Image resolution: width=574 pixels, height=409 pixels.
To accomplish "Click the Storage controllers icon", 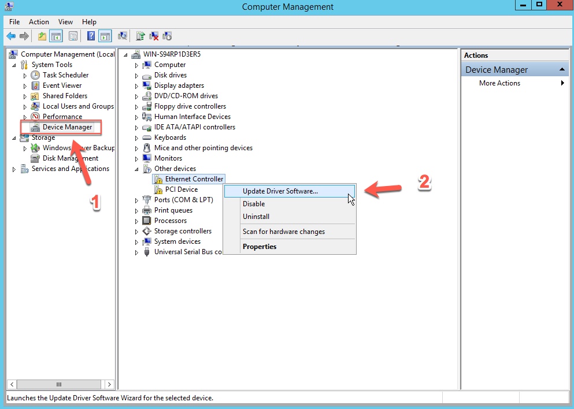I will pyautogui.click(x=147, y=231).
